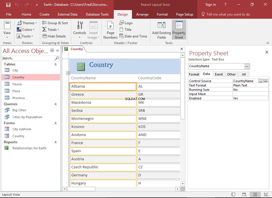272x198 pixels.
Task: Collapse the Queries group
Action: coord(55,104)
